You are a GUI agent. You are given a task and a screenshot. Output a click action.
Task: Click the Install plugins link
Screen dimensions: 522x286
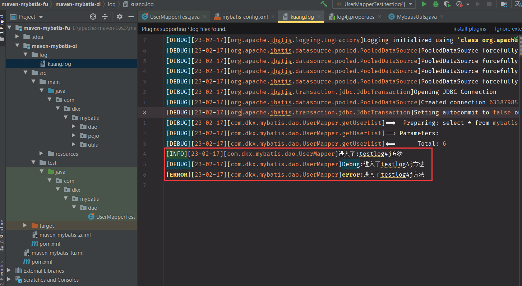[x=470, y=29]
